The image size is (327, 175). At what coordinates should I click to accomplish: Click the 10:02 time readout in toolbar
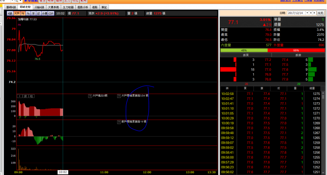point(60,13)
